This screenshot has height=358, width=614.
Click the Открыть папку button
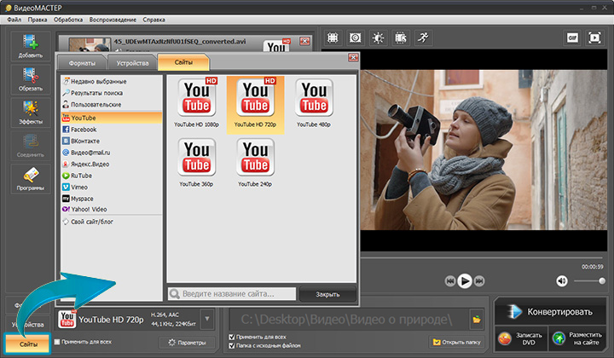click(x=456, y=342)
